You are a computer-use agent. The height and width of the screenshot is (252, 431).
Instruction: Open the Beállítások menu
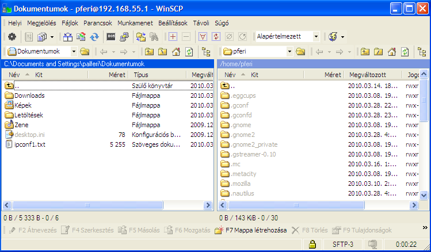(x=173, y=23)
